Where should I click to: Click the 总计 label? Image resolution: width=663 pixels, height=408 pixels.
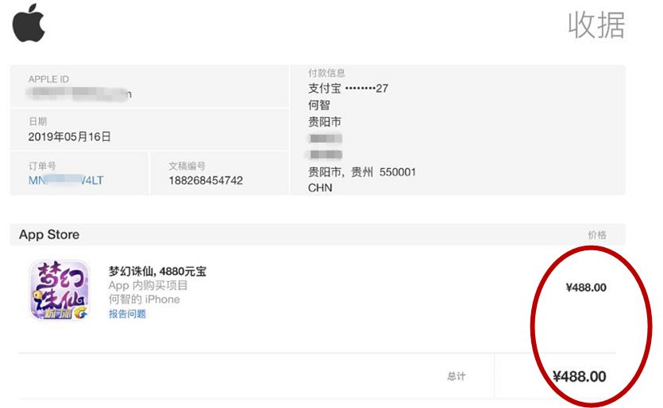pos(457,376)
